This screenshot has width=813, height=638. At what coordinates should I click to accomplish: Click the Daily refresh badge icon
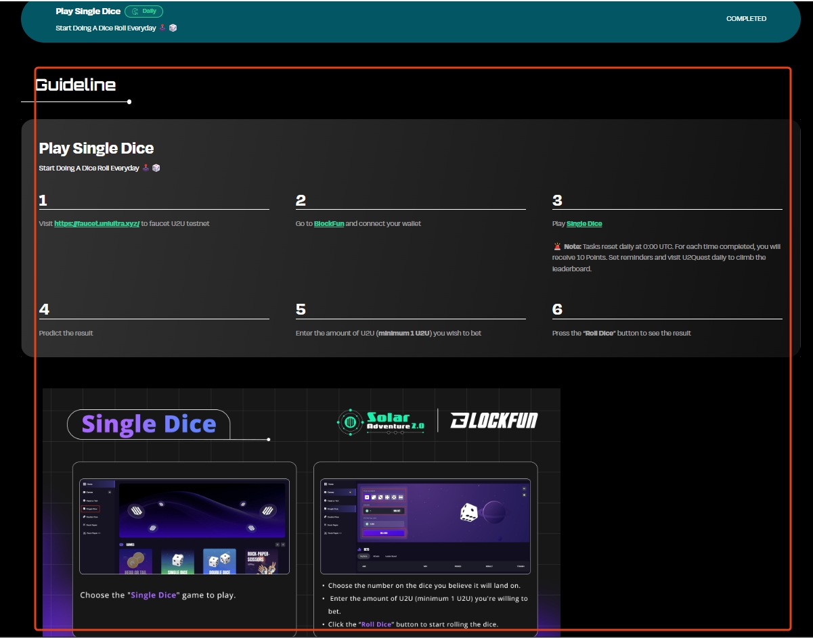pos(135,12)
